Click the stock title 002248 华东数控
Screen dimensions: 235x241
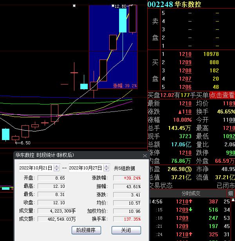tap(174, 4)
